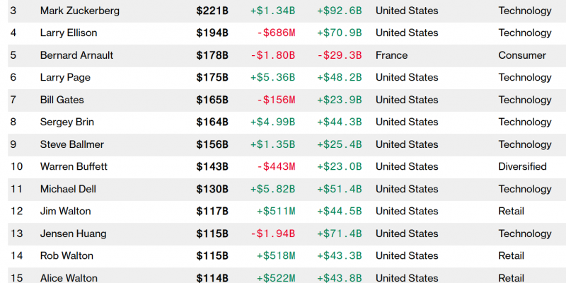Open Bernard Arnault's billionaire profile

[76, 55]
